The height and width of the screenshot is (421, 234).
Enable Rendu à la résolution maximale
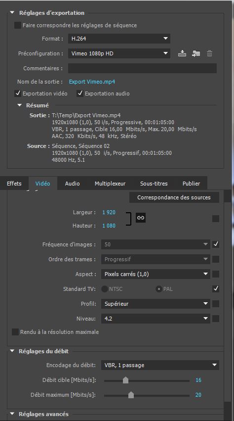pyautogui.click(x=15, y=332)
